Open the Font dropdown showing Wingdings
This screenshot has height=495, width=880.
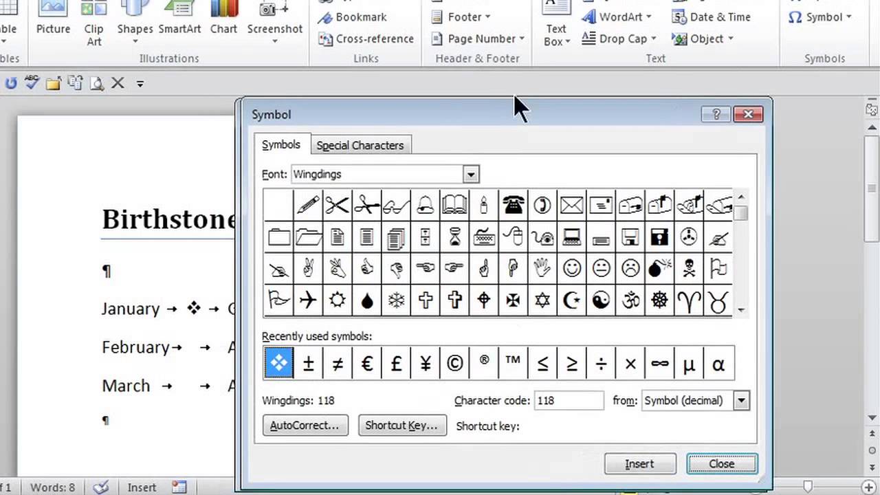pos(470,175)
